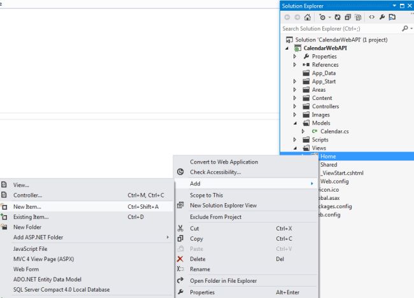Click the Back arrow in Solution Explorer toolbar
The height and width of the screenshot is (298, 414).
(x=287, y=17)
